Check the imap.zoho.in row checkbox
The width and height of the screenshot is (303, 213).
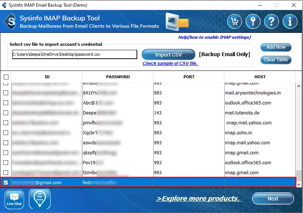[6, 133]
